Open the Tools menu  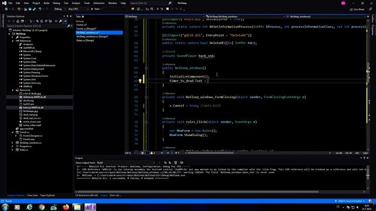coord(87,3)
